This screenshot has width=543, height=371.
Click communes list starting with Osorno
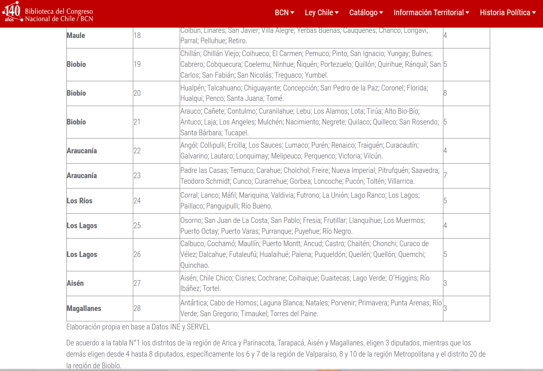point(311,226)
